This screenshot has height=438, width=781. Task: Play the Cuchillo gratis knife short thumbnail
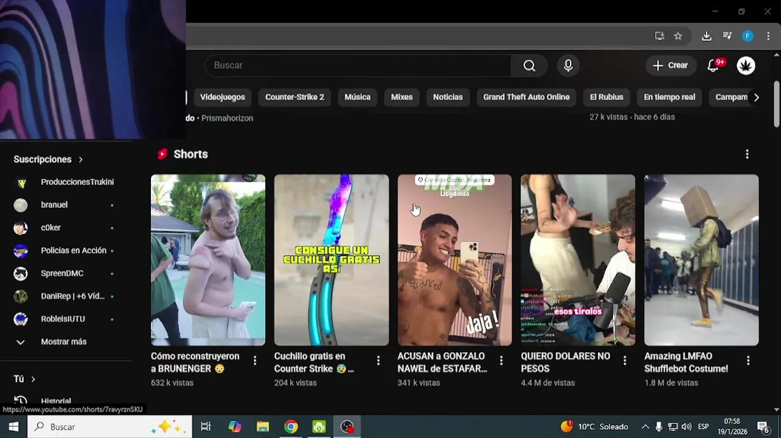click(331, 260)
